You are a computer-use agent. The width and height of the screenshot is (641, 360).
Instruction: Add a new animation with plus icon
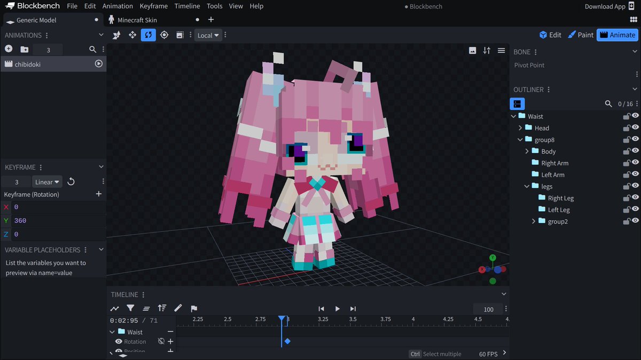coord(9,49)
